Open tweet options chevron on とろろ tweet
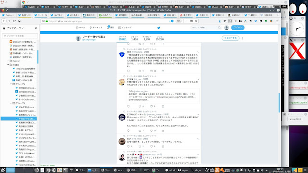 pos(198,79)
